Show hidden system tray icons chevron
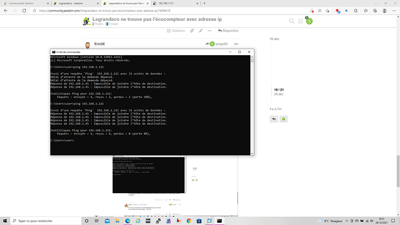Screen dimensions: 400x225 pyautogui.click(x=347, y=221)
